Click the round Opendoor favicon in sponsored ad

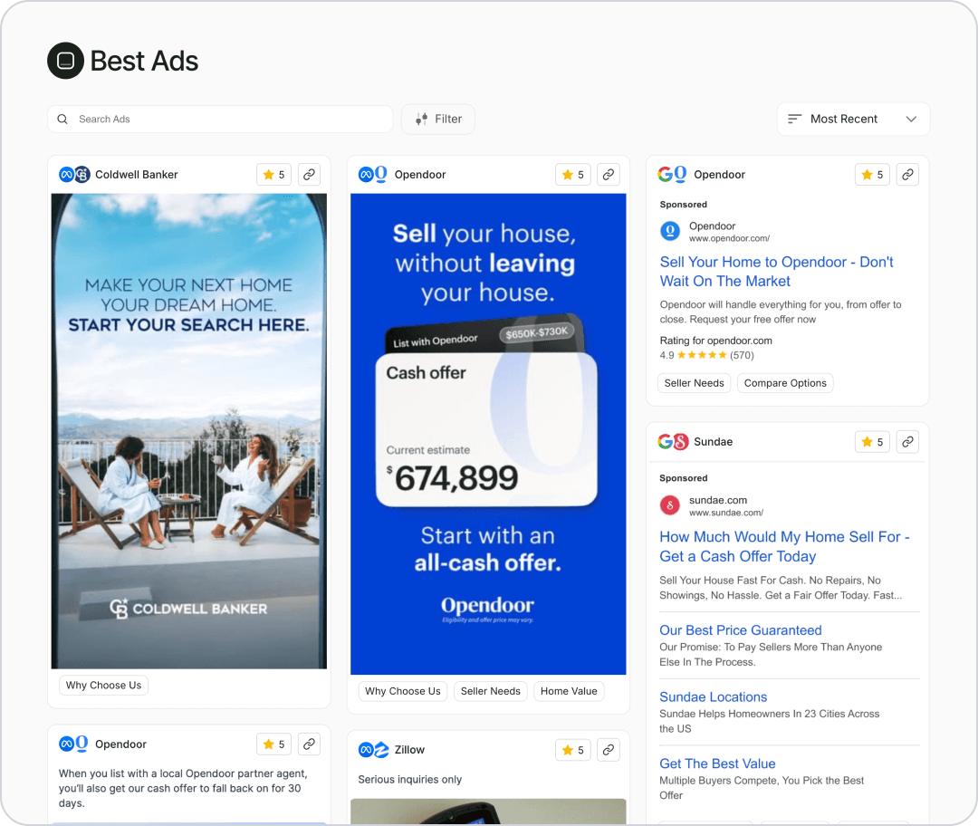click(x=670, y=232)
